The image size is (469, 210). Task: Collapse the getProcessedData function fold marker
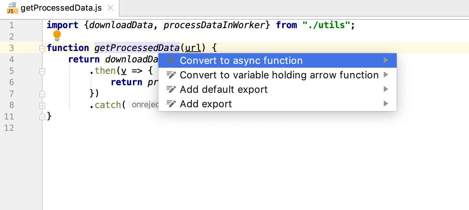pyautogui.click(x=42, y=48)
